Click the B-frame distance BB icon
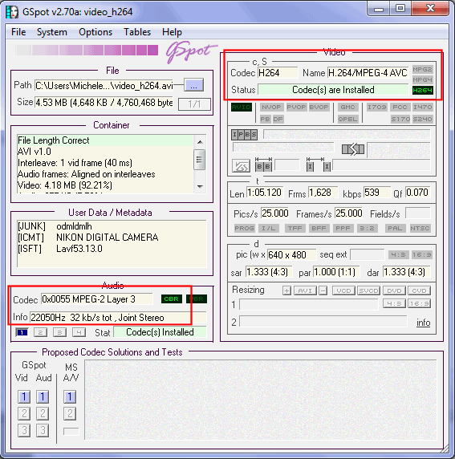Screen dimensions: 455x459 [263, 165]
